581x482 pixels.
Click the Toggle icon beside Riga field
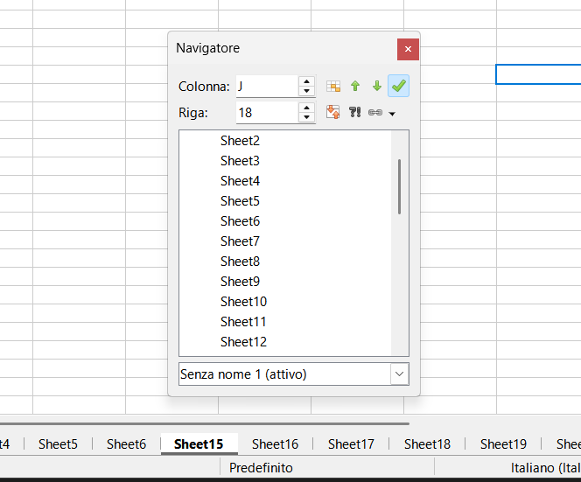[333, 112]
